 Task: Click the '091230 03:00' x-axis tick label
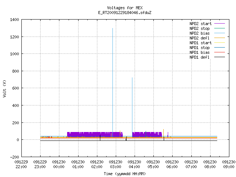pos(115,164)
